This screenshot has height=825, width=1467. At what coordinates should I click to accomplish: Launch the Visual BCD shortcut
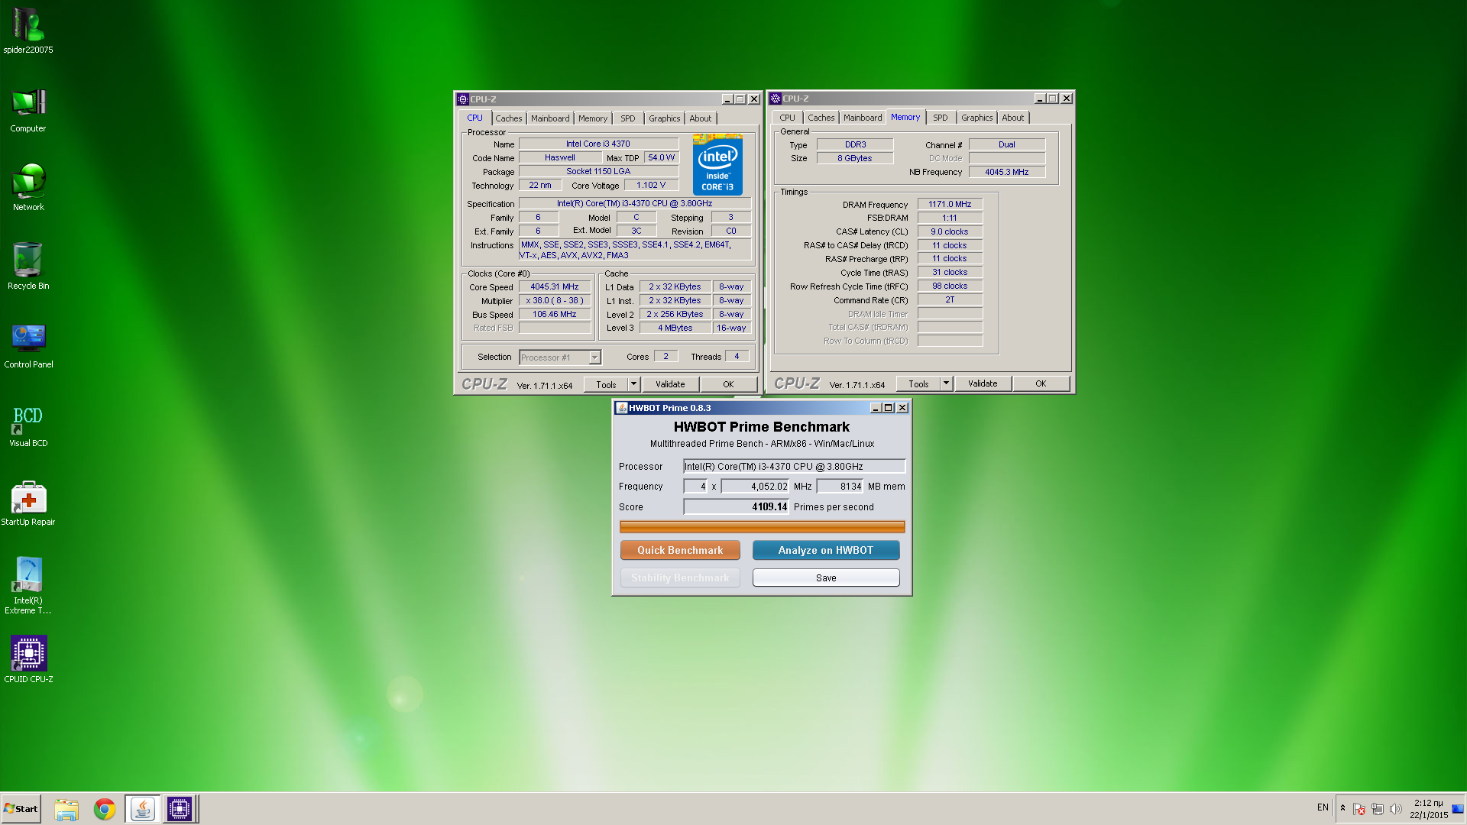click(28, 425)
